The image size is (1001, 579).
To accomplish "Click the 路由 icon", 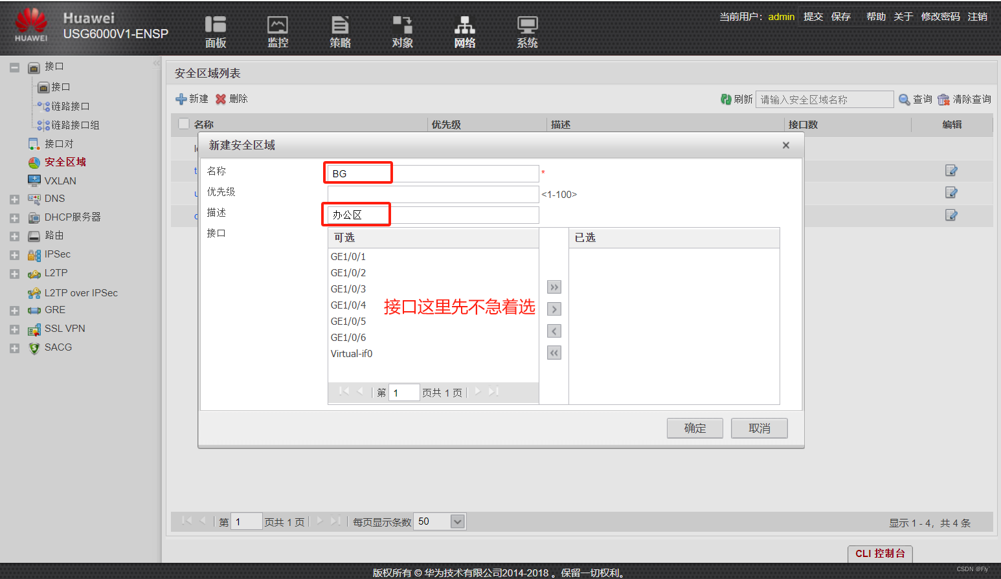I will pyautogui.click(x=34, y=237).
